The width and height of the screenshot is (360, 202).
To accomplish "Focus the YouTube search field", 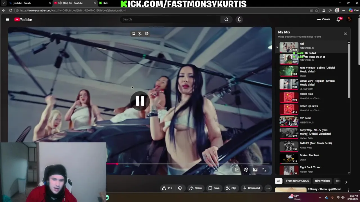I will tap(170, 19).
